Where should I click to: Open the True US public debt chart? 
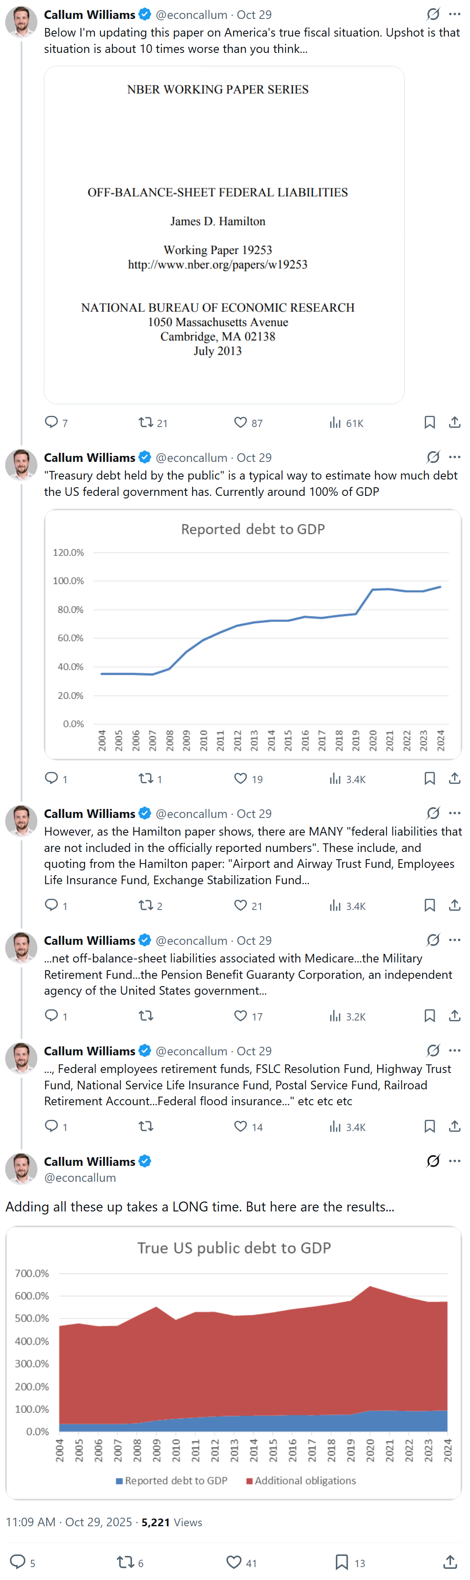[234, 1362]
